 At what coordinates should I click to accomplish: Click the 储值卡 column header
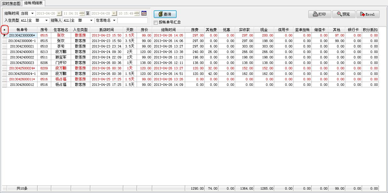320,30
